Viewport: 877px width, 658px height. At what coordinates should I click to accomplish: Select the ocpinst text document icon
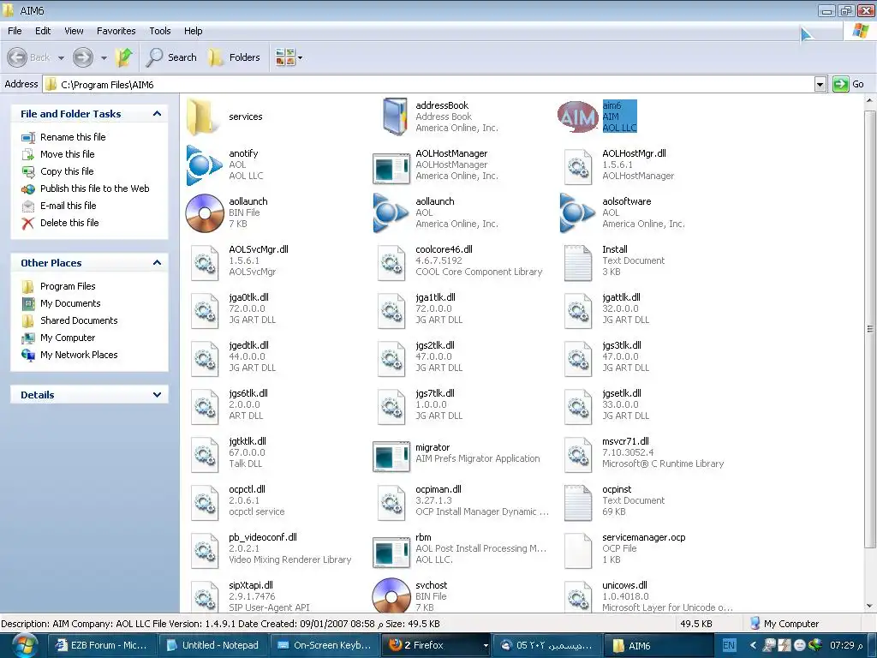(x=578, y=503)
